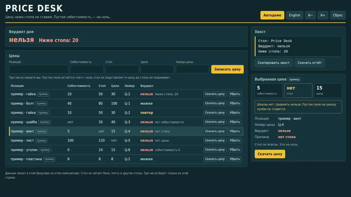This screenshot has width=351, height=197.
Task: Switch language to English
Action: tap(295, 15)
